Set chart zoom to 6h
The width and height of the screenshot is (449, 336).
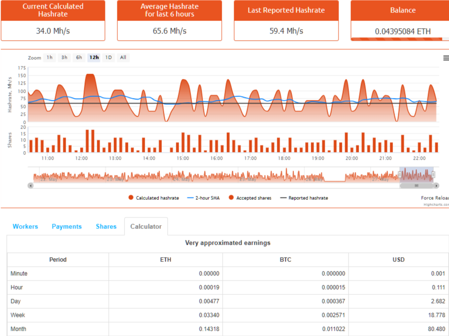79,57
